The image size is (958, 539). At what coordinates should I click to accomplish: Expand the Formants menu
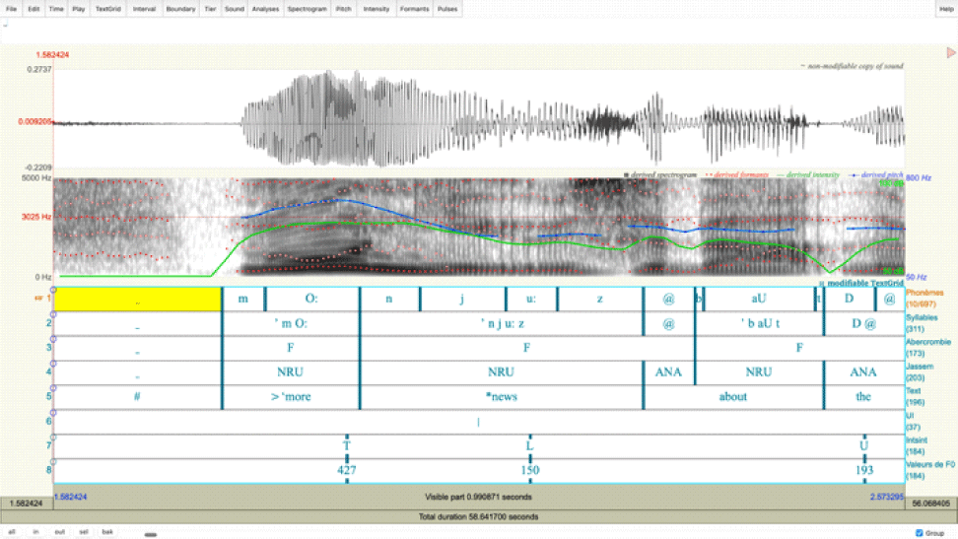coord(414,9)
